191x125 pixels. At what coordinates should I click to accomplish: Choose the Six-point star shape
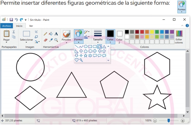90,56
